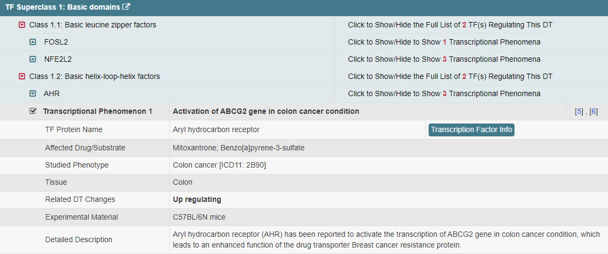Select the FOSL2 tree entry label
This screenshot has height=254, width=608.
tap(56, 42)
